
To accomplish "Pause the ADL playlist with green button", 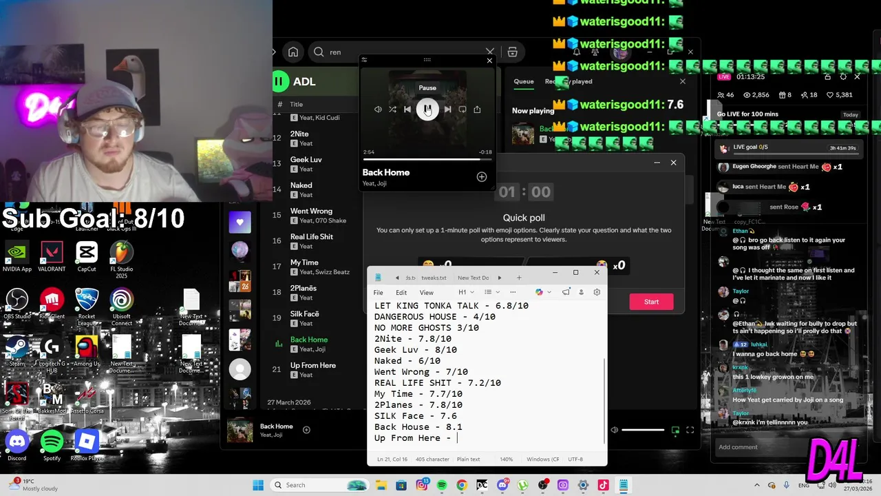I will pos(279,81).
